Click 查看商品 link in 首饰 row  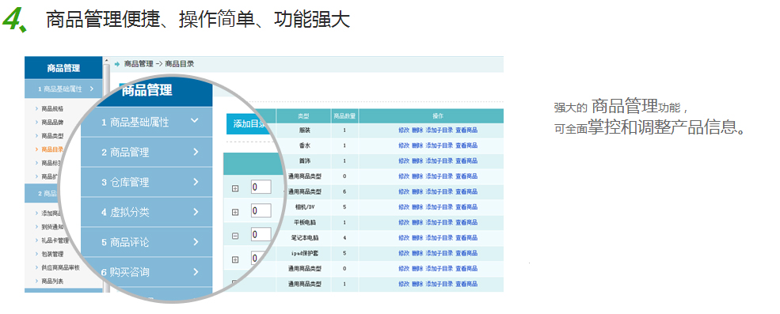tap(466, 161)
